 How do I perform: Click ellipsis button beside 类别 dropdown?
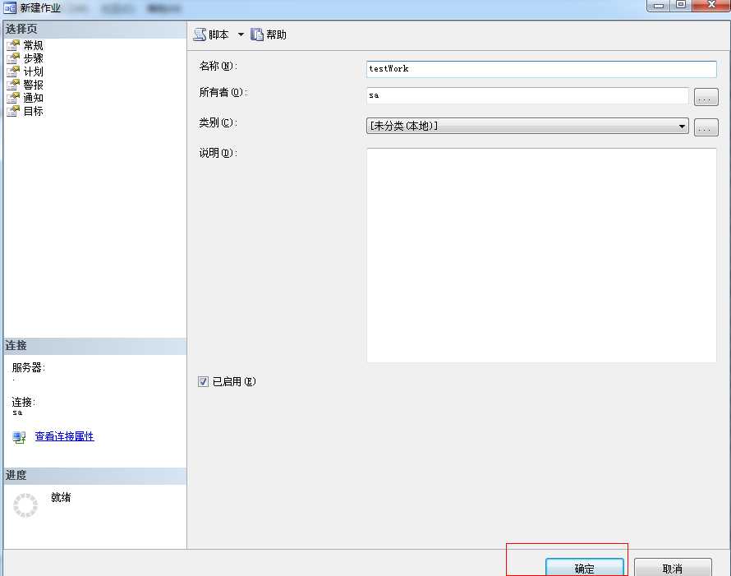click(706, 127)
